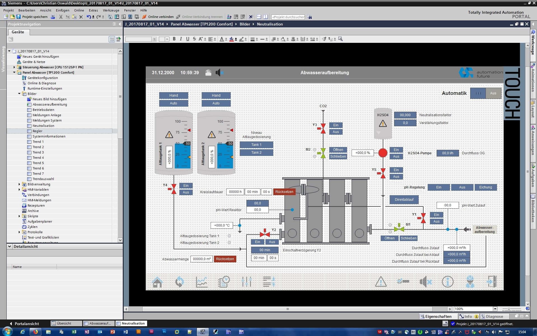Click the refresh cycle icon in HMI bar
Screen dimensions: 537x336
pyautogui.click(x=179, y=282)
